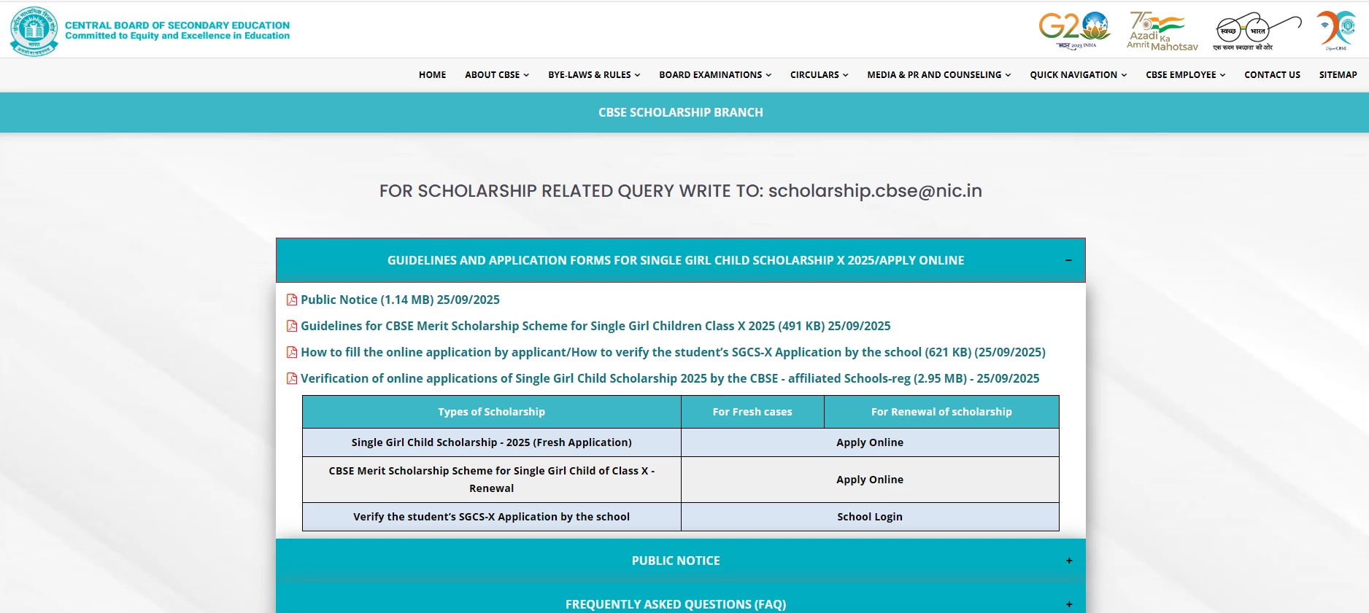Open the Contact Us page
Screen dimensions: 1369x613
(x=1272, y=75)
